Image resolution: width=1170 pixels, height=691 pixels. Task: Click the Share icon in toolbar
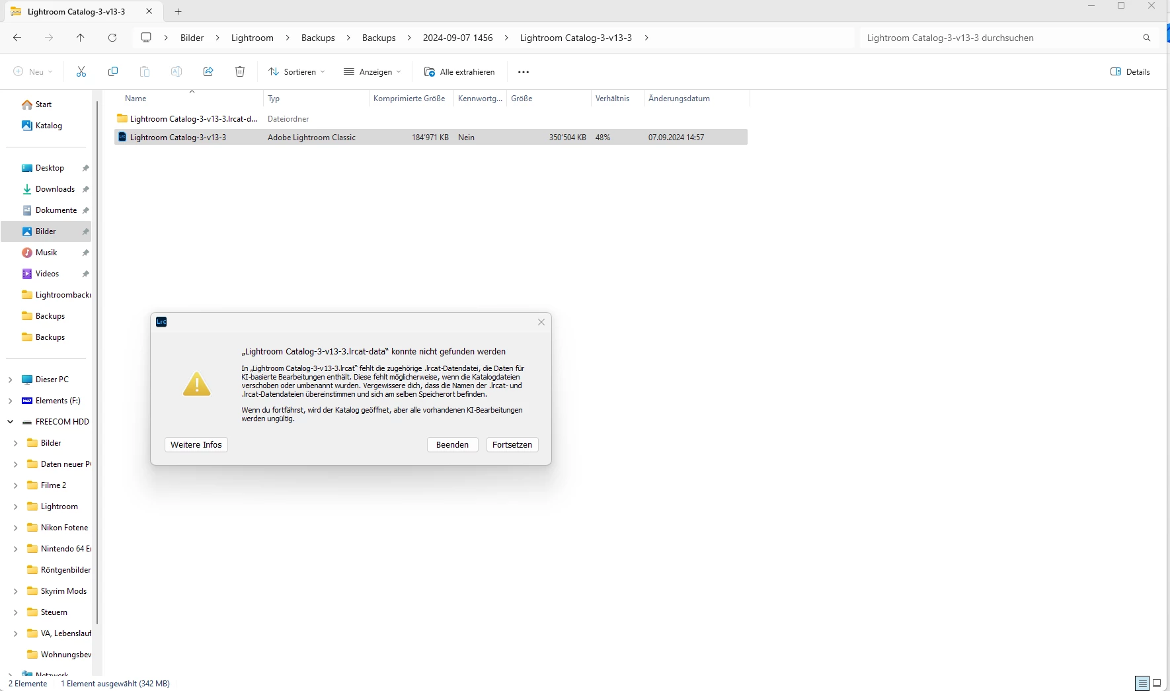point(208,71)
